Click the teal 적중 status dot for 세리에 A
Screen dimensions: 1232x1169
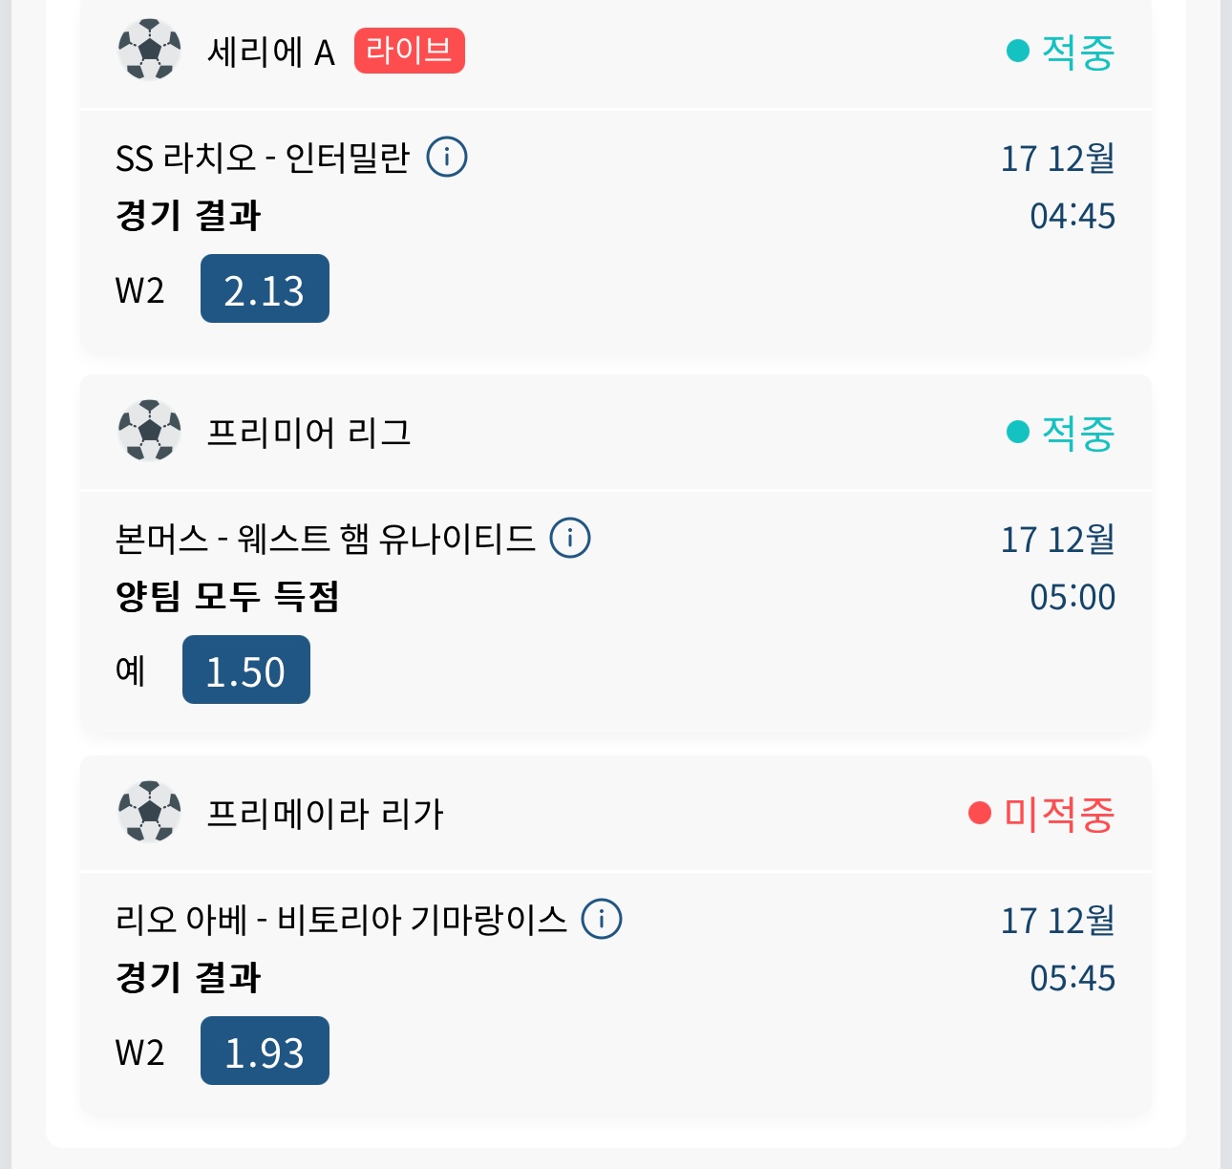(x=1018, y=51)
